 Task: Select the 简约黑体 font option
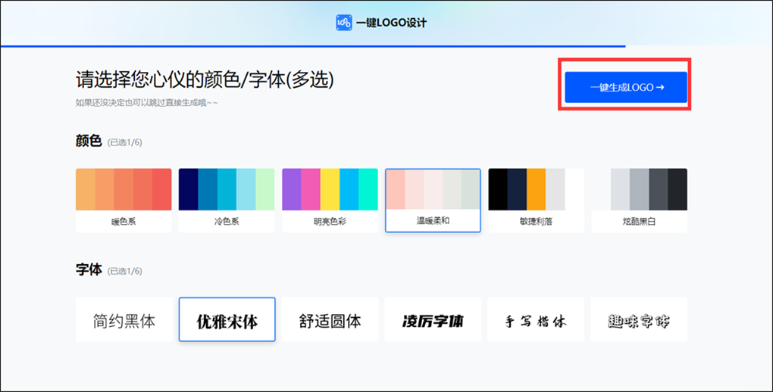(x=124, y=319)
